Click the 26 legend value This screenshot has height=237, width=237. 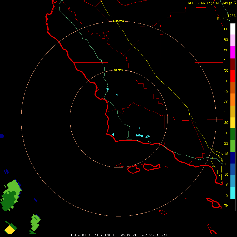(x=226, y=133)
